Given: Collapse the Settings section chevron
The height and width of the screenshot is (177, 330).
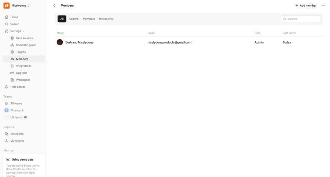Looking at the screenshot, I should pyautogui.click(x=23, y=31).
